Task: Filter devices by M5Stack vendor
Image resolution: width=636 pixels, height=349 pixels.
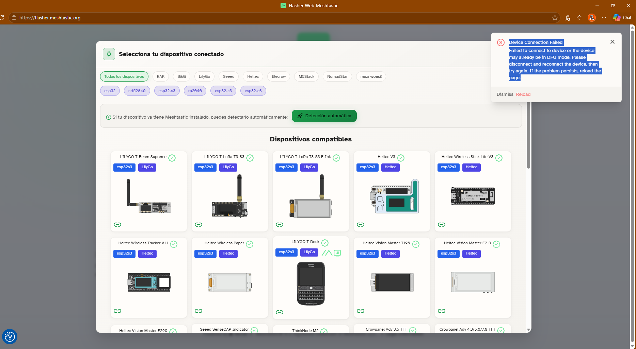Action: 306,76
